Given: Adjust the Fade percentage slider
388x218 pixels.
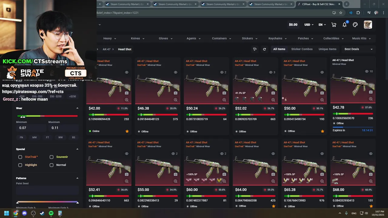Looking at the screenshot, I should point(47,202).
